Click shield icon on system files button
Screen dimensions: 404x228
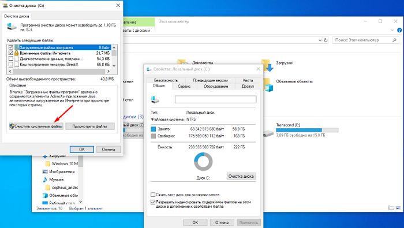[12, 126]
